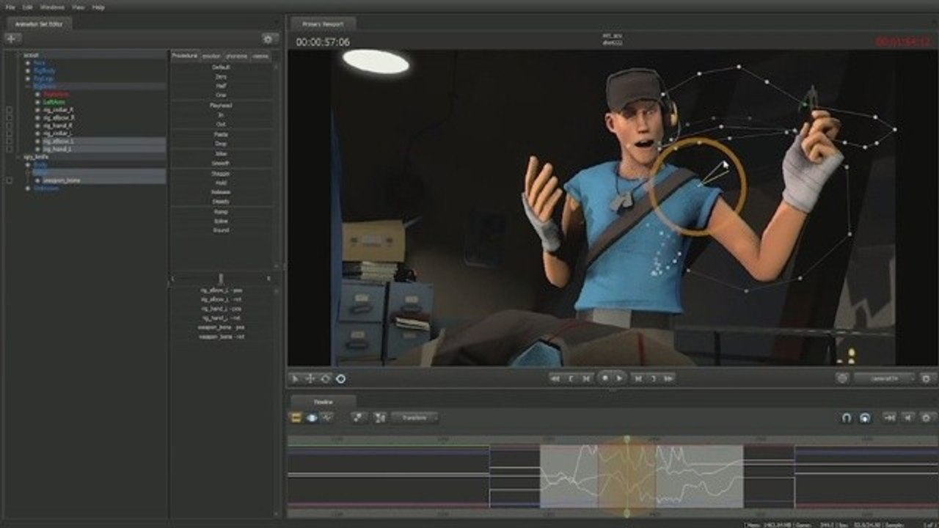Image resolution: width=939 pixels, height=528 pixels.
Task: Click the left bracket playback step button
Action: coord(571,378)
